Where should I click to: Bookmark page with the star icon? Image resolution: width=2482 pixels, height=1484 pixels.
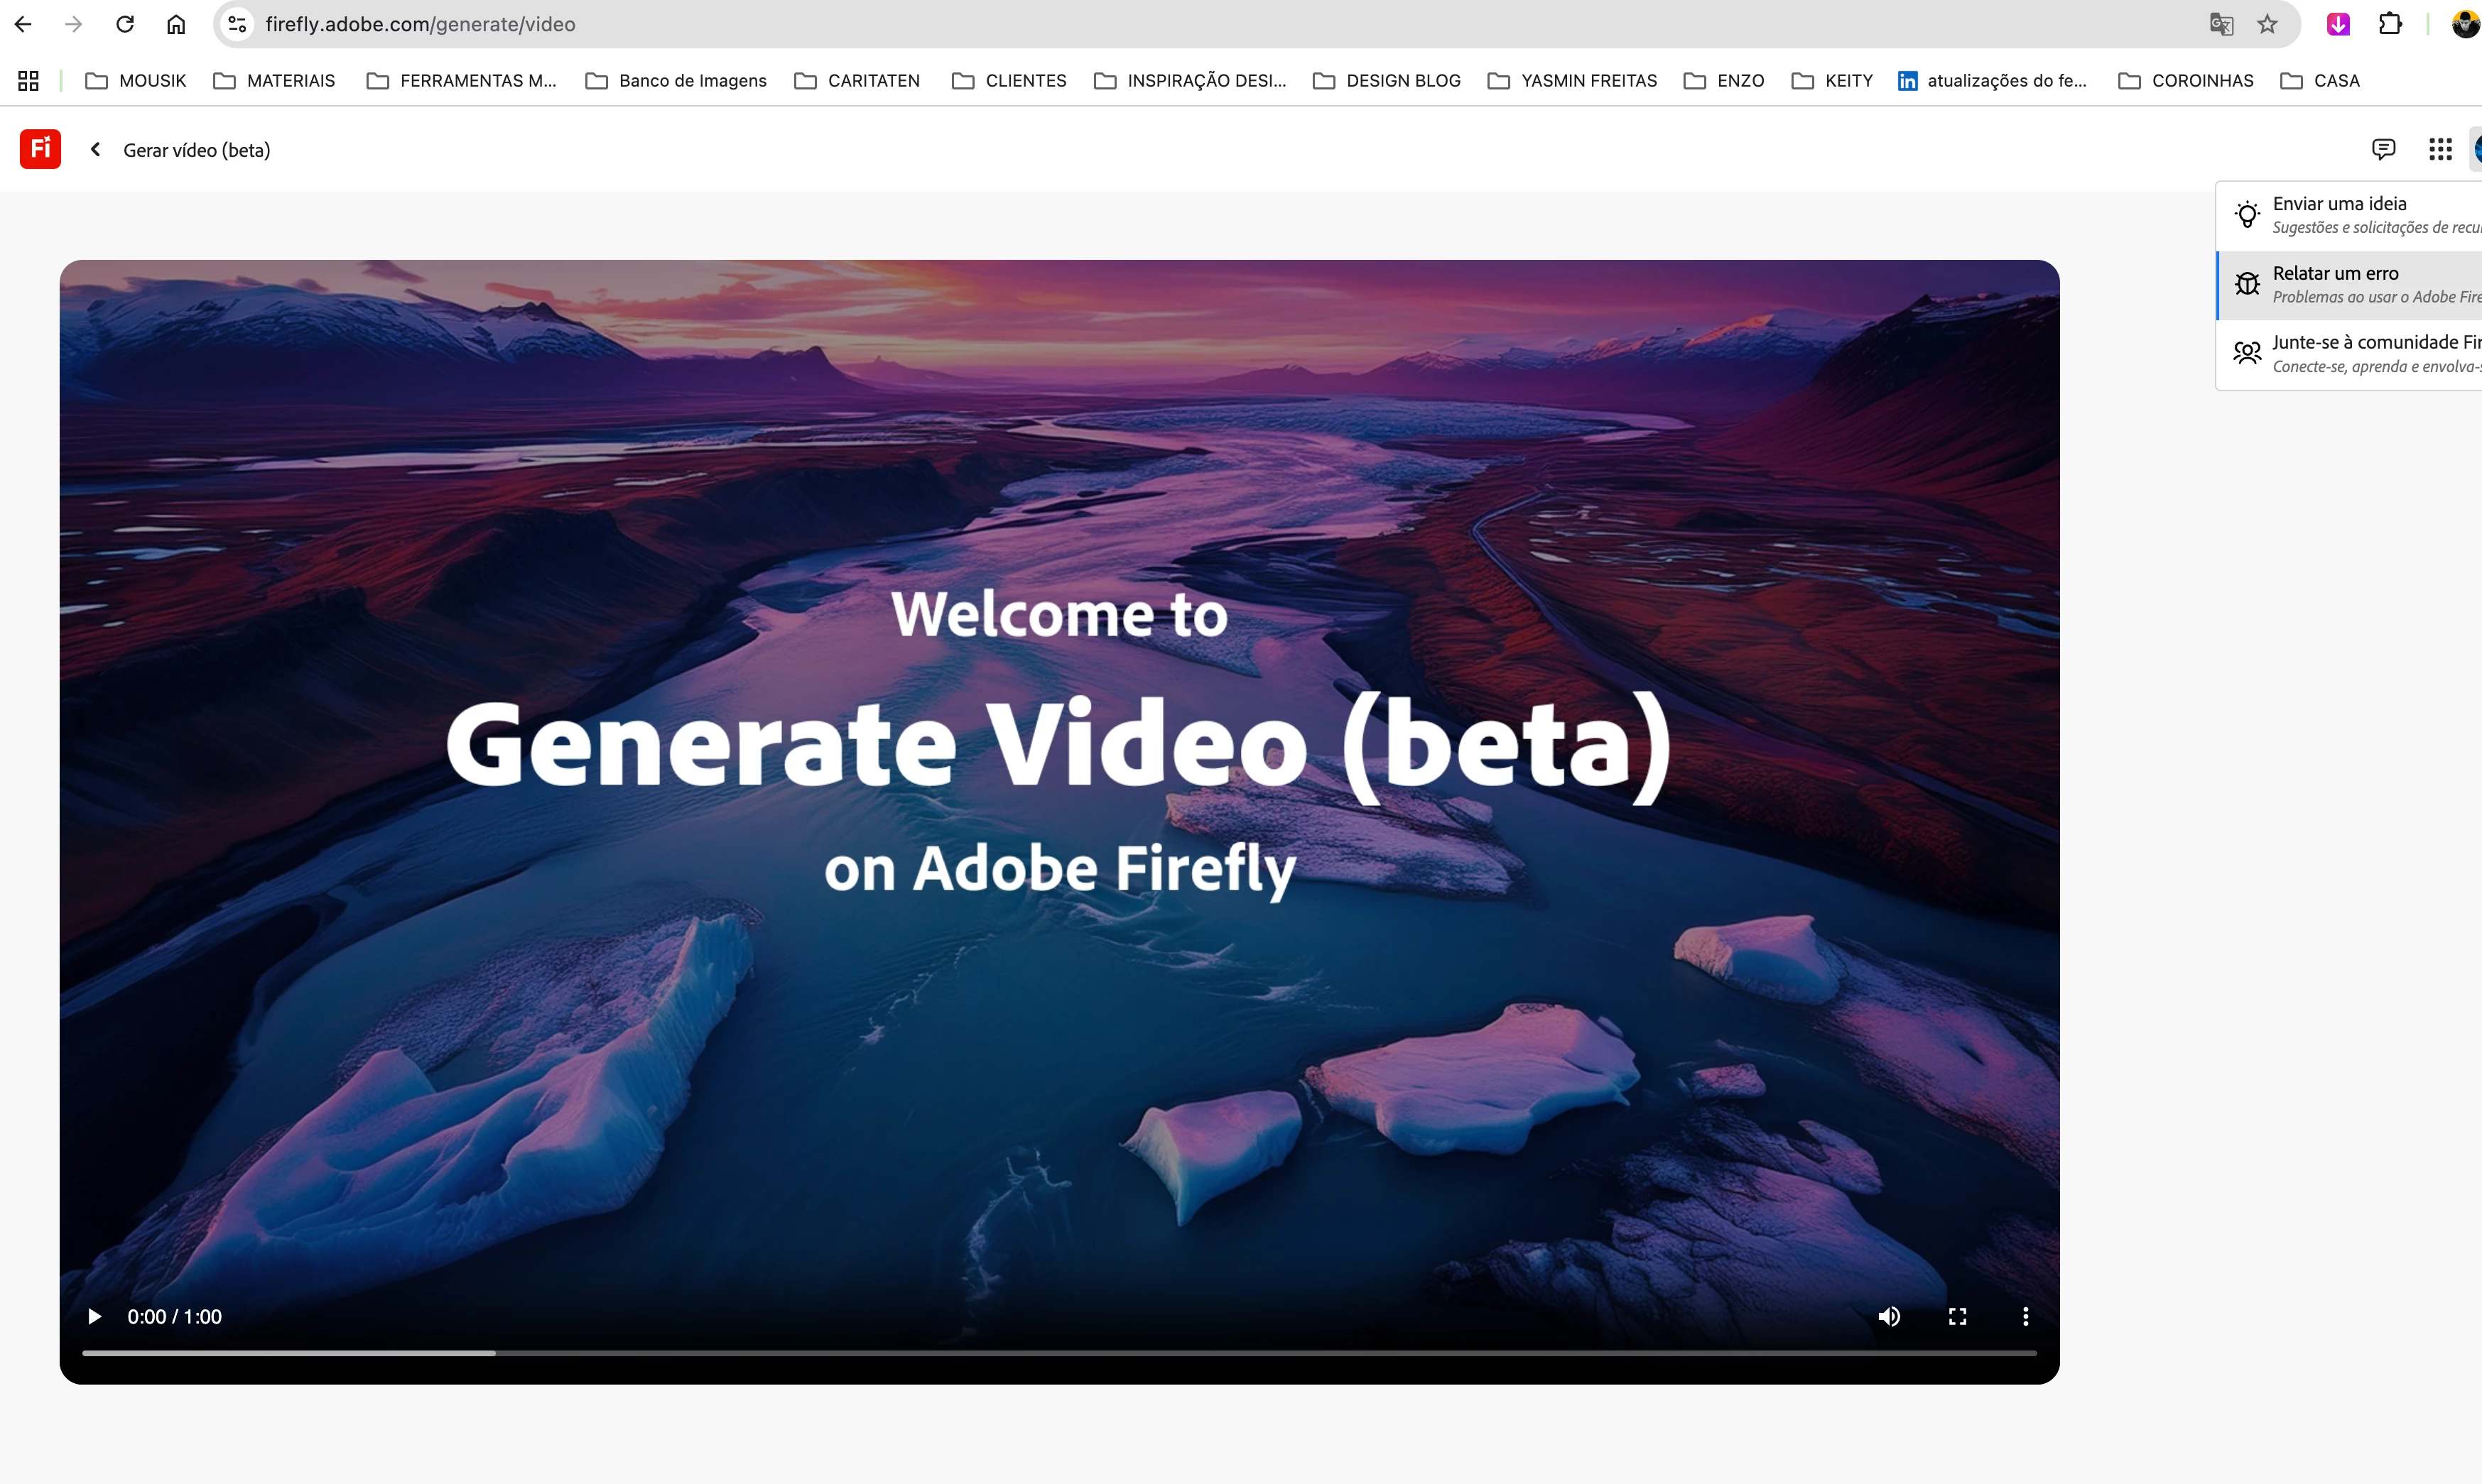[2267, 24]
